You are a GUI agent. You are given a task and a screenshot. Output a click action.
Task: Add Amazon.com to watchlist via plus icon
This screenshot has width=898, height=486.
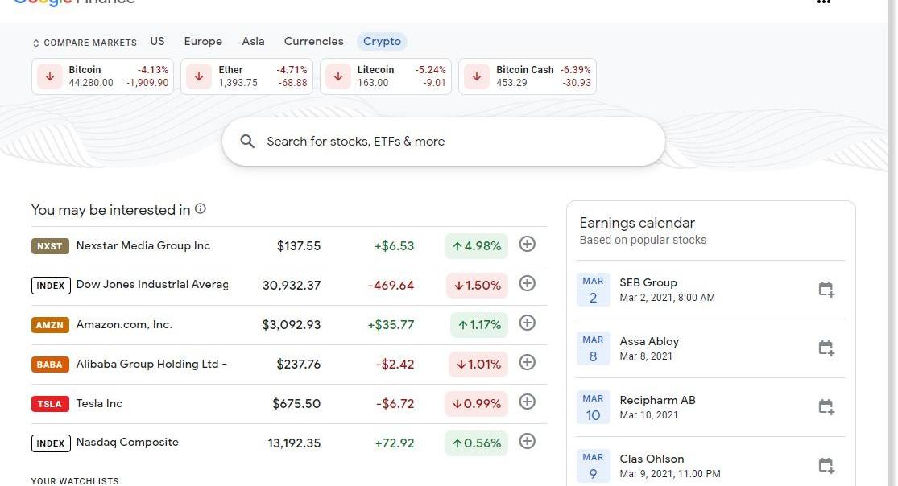pyautogui.click(x=528, y=323)
